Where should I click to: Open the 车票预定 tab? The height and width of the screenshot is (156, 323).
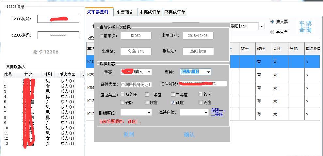point(125,12)
